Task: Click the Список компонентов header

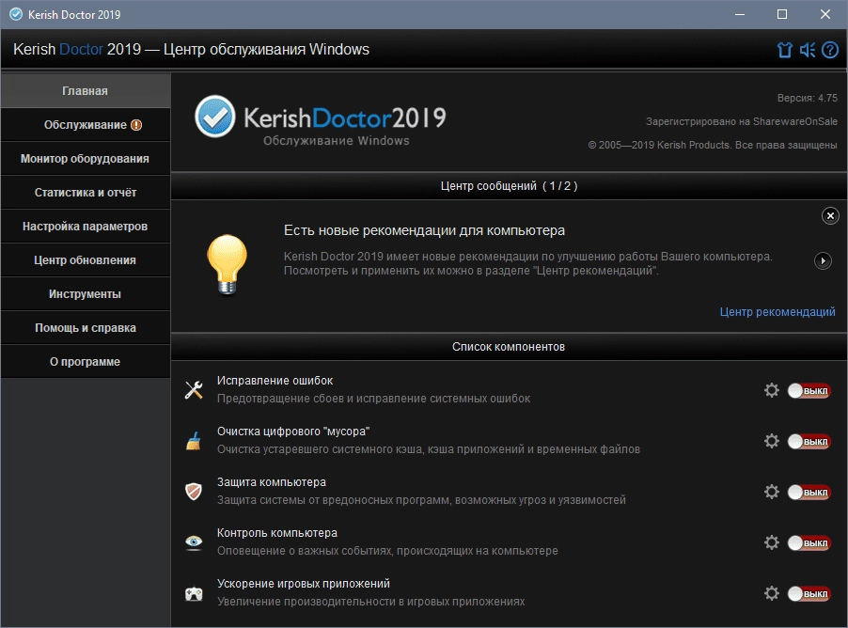Action: pyautogui.click(x=509, y=347)
